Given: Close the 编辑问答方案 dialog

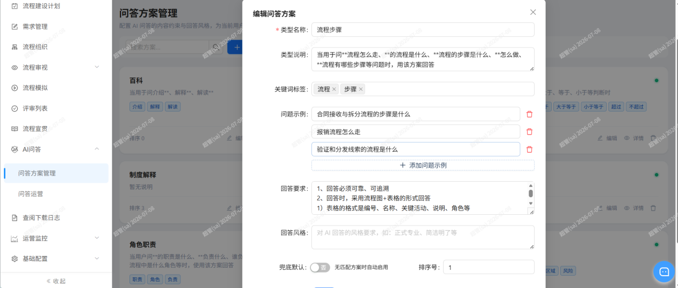Looking at the screenshot, I should point(532,12).
